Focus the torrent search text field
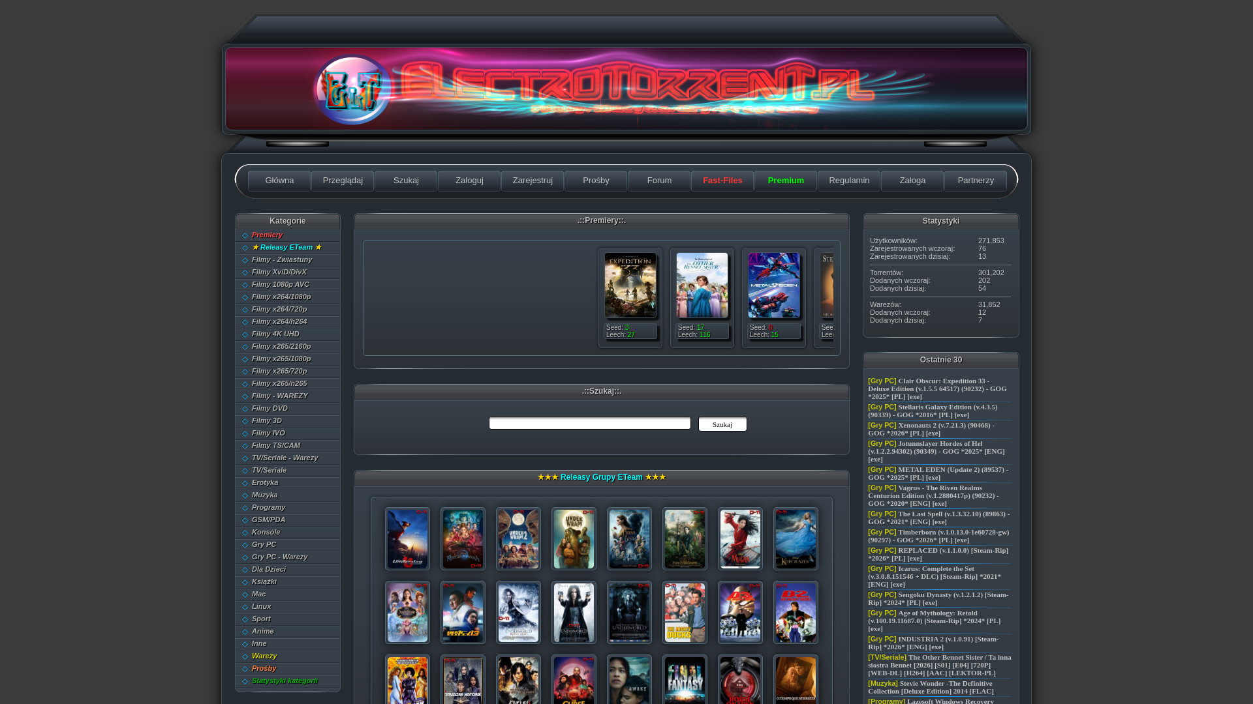Image resolution: width=1253 pixels, height=704 pixels. click(x=590, y=423)
